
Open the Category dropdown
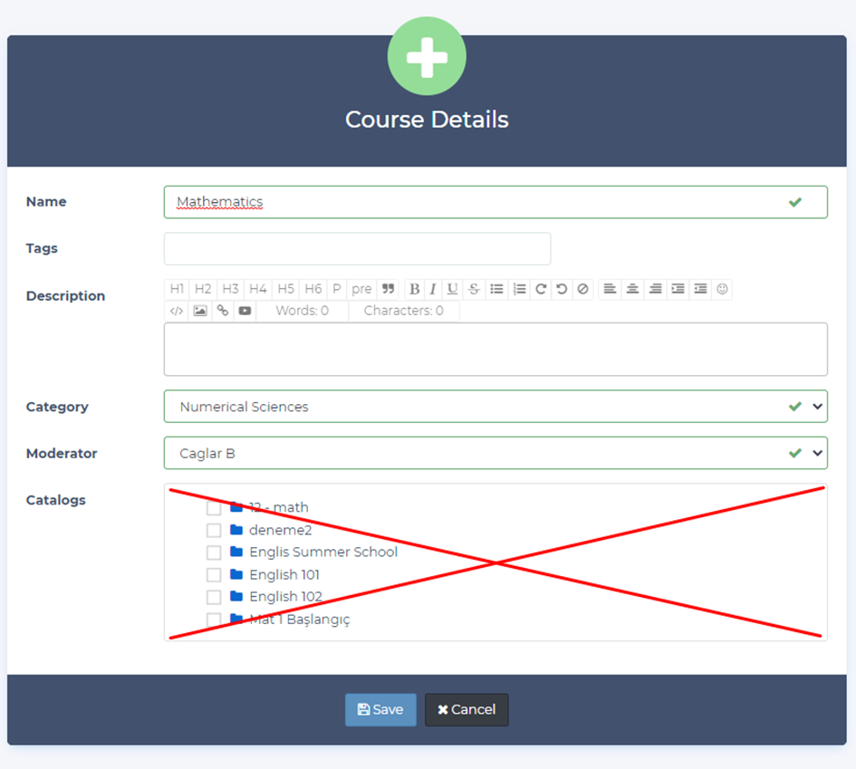coord(495,407)
